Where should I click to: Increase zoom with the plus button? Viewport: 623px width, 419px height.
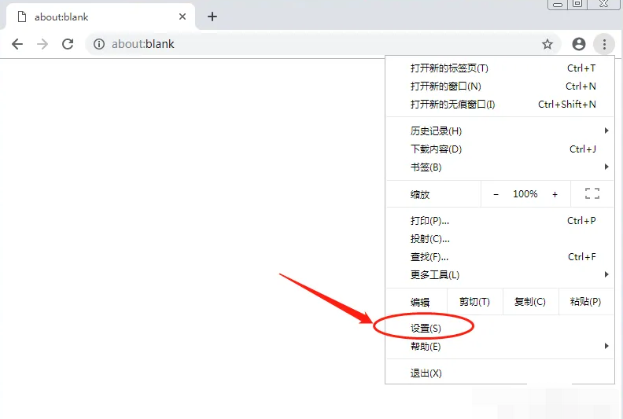point(555,194)
